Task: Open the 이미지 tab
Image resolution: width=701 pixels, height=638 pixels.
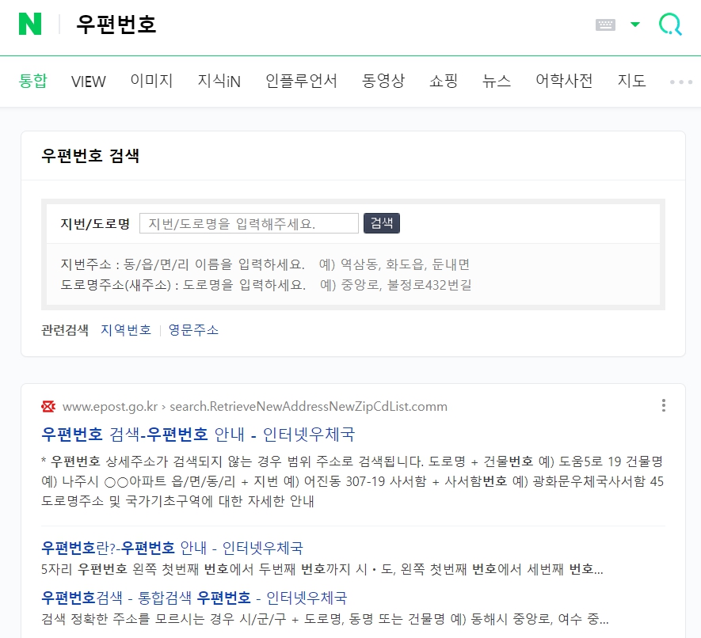Action: point(151,81)
